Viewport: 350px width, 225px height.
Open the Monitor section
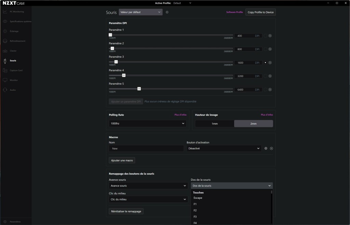click(15, 80)
